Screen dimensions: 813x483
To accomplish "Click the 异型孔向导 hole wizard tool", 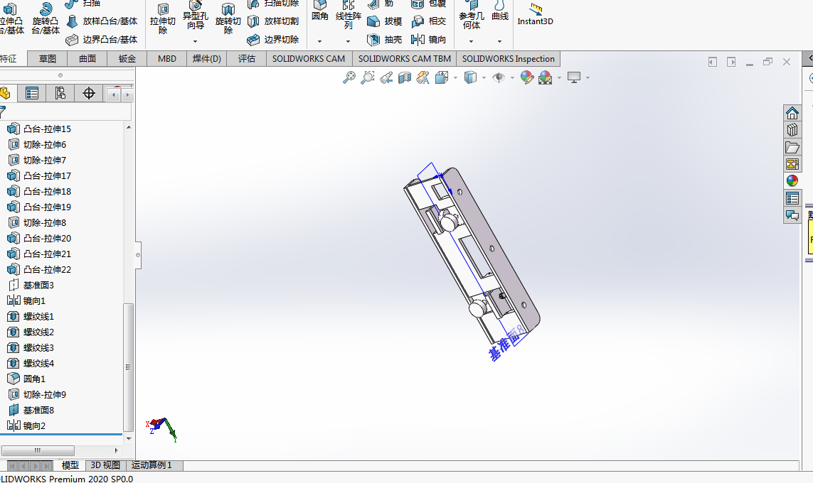I will (196, 16).
